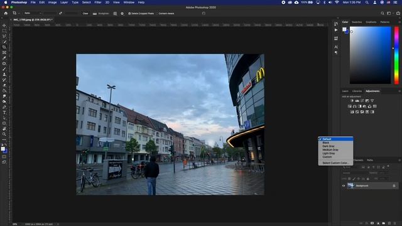Image resolution: width=402 pixels, height=226 pixels.
Task: Switch to the Libraries tab
Action: coord(357,91)
